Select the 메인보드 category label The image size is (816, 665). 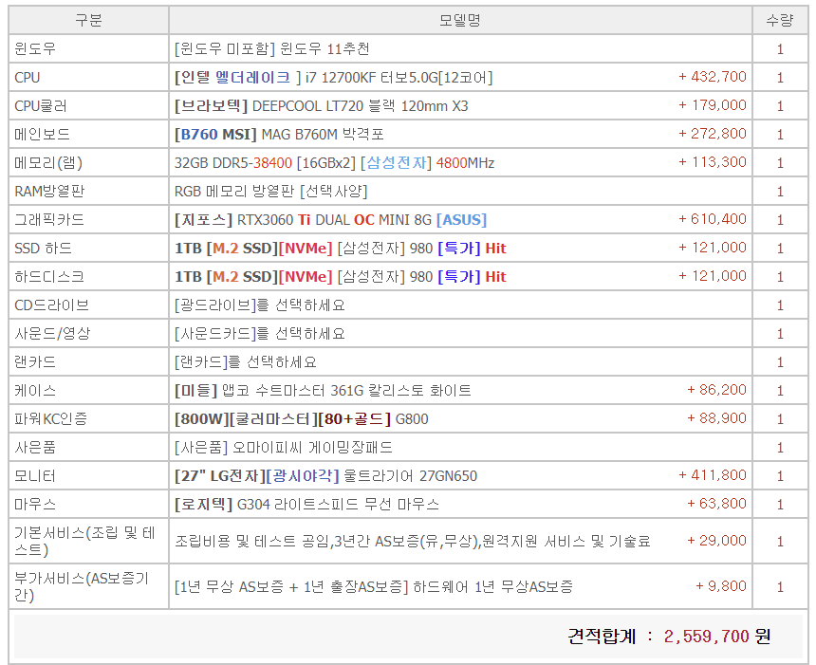pyautogui.click(x=42, y=135)
